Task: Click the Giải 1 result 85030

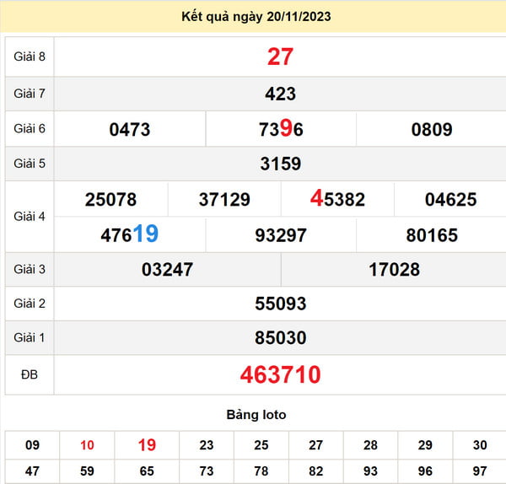Action: click(280, 338)
